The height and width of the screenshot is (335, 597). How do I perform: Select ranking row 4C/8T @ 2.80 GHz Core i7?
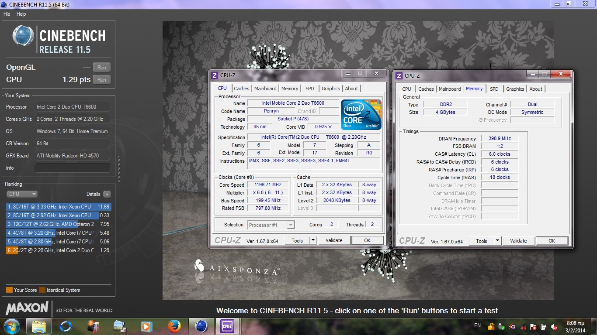[x=59, y=242]
